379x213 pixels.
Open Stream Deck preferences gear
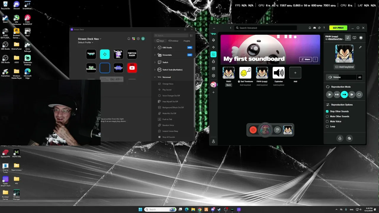[x=138, y=39]
